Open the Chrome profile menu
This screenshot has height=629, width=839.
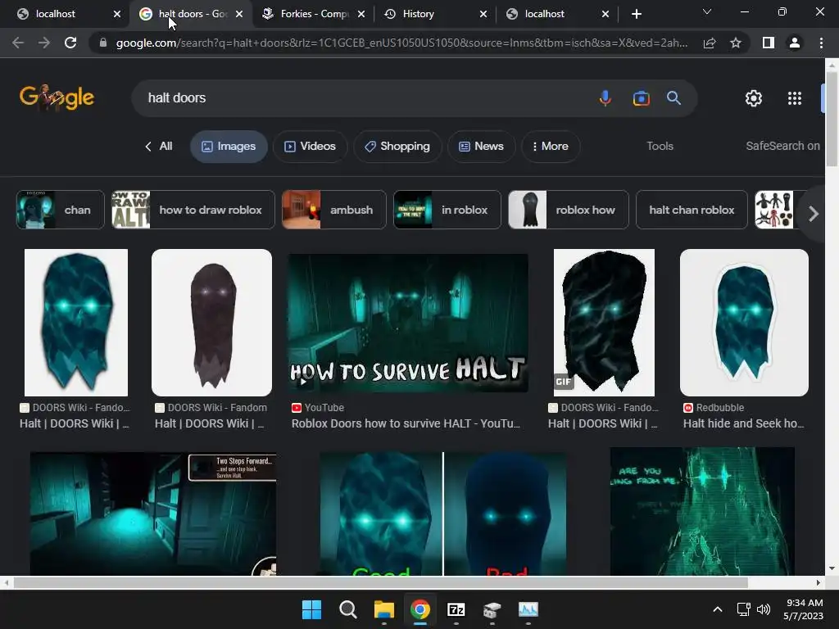coord(795,43)
